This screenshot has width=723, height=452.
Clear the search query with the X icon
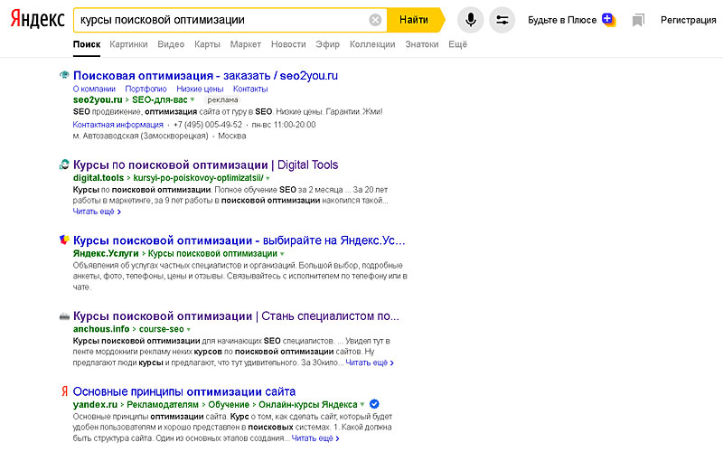[375, 20]
